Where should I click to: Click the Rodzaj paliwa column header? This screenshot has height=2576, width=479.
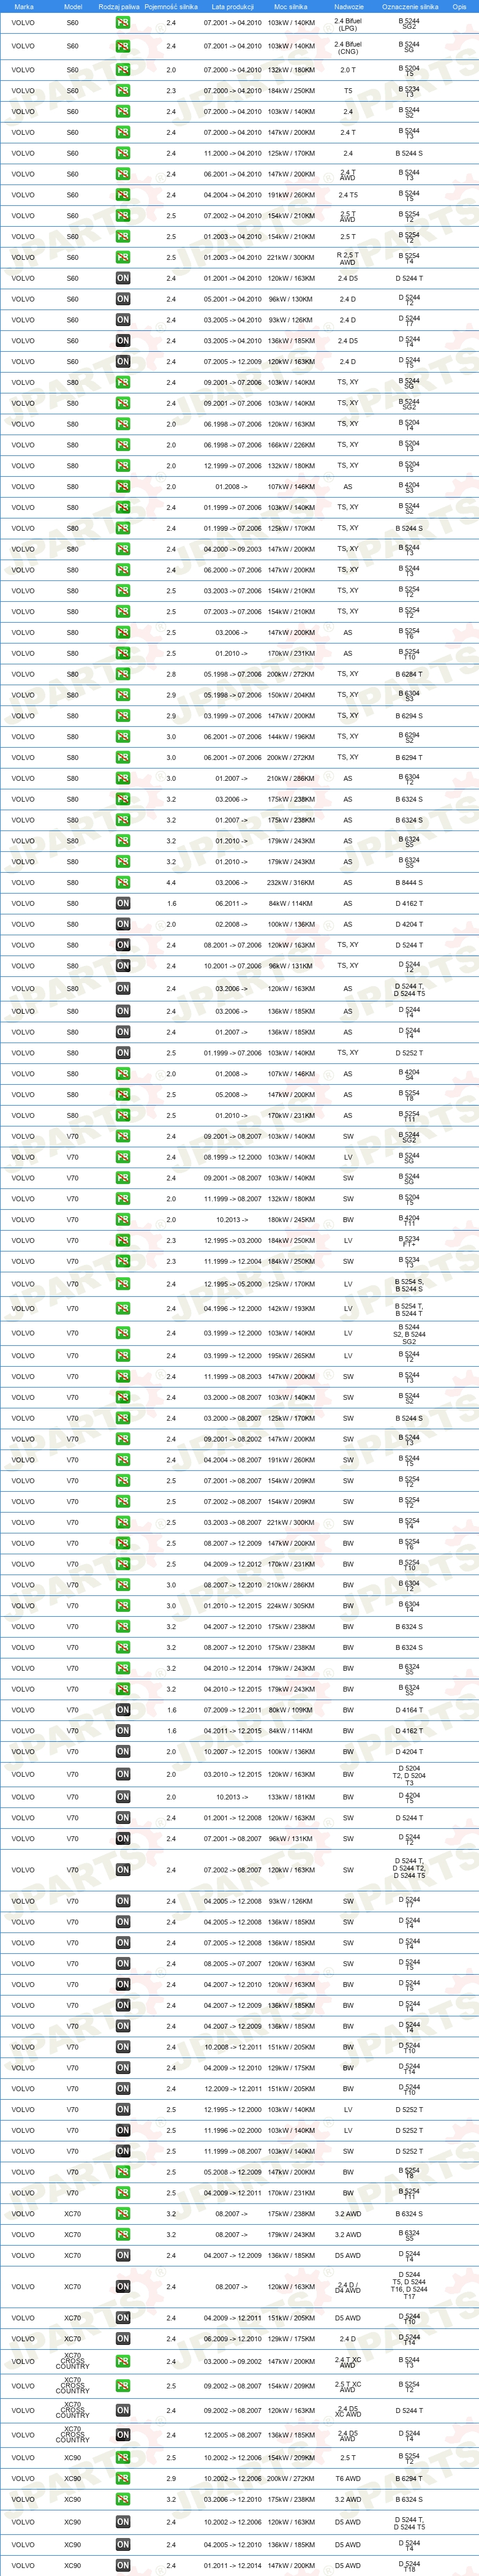click(119, 6)
